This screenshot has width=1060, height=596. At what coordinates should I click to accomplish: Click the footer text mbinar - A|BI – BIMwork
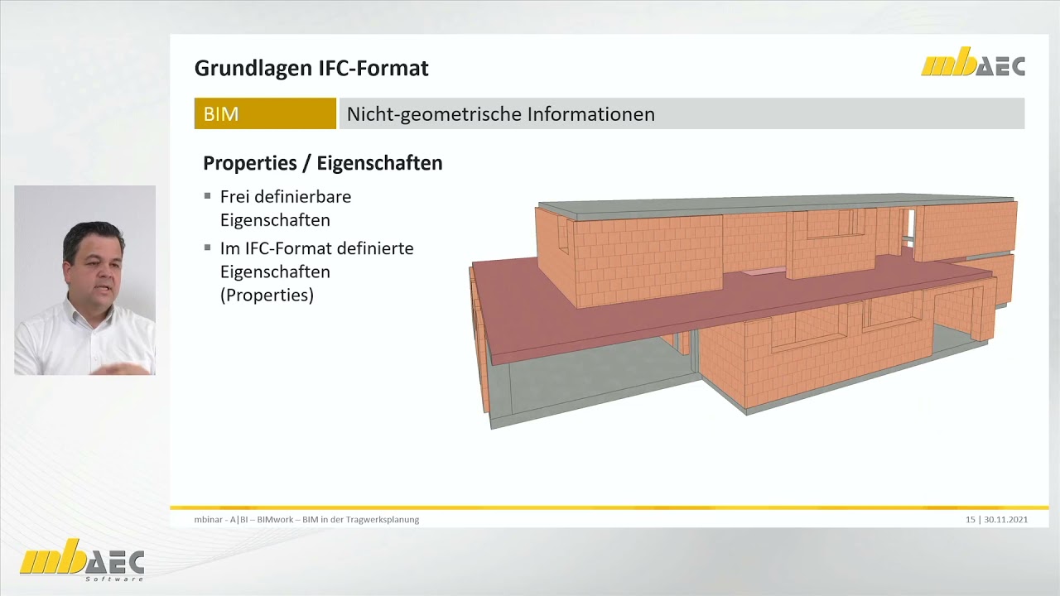coord(306,520)
